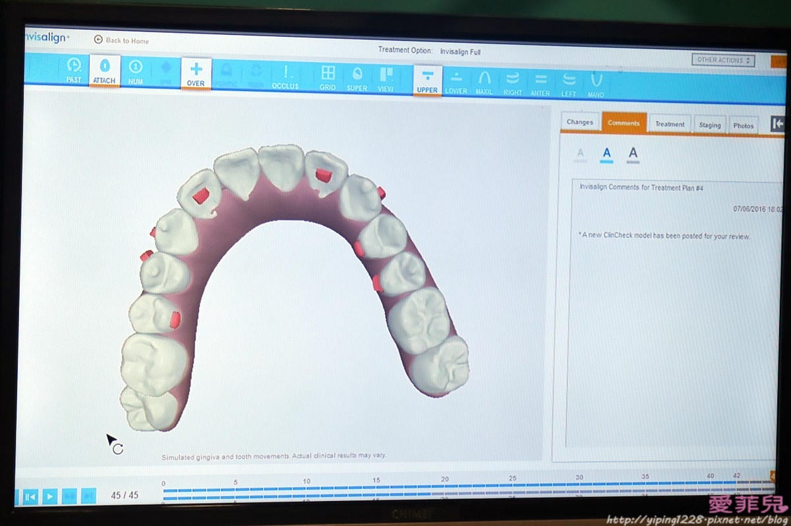Click stage 20 on the timeline
Image resolution: width=791 pixels, height=526 pixels.
point(445,479)
